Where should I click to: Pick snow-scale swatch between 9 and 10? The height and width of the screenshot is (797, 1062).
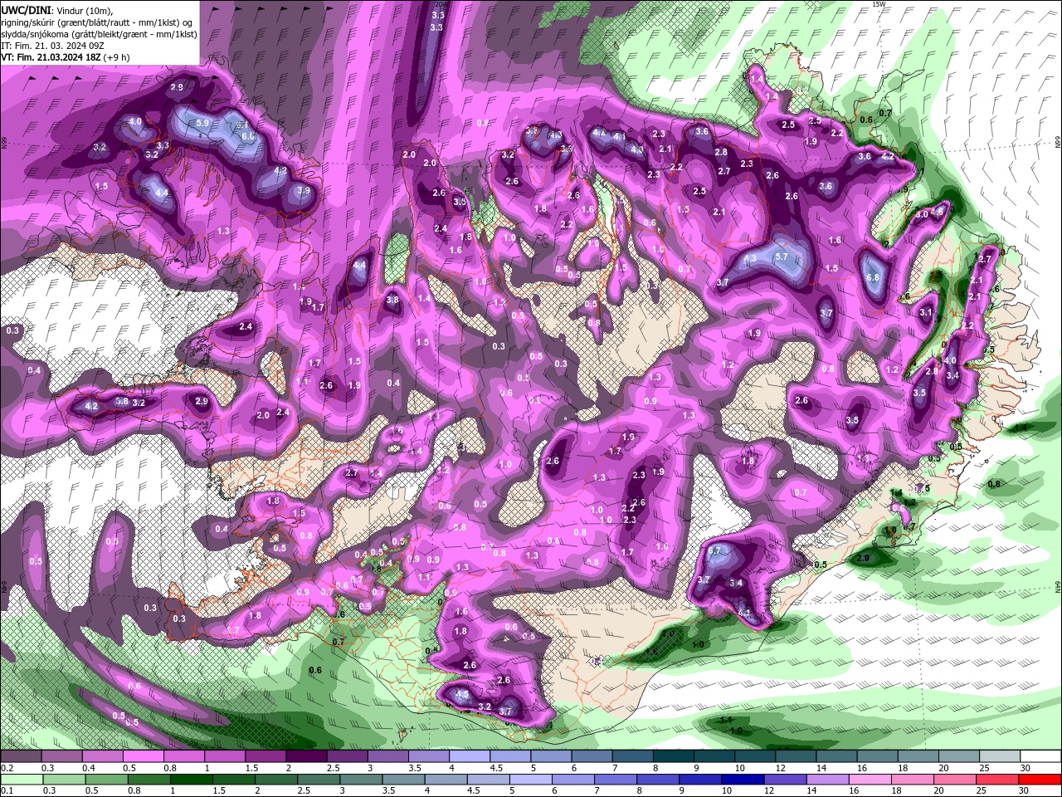(714, 756)
